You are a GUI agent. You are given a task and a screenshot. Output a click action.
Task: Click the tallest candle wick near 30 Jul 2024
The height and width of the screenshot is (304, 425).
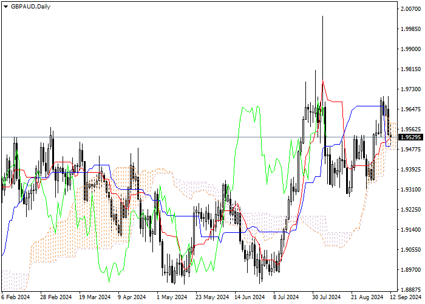point(322,60)
